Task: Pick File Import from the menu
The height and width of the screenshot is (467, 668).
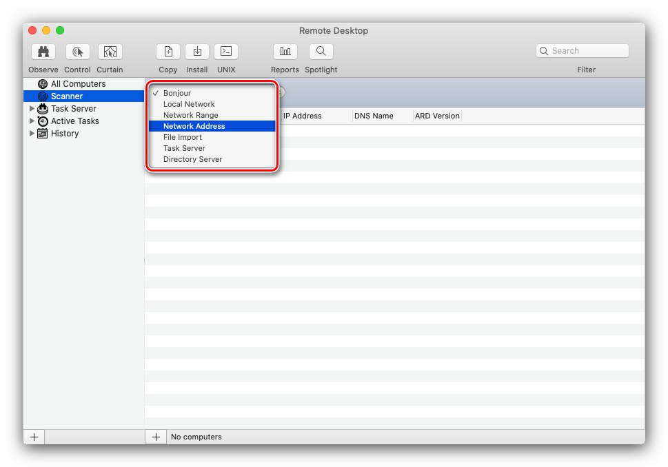Action: [212, 137]
